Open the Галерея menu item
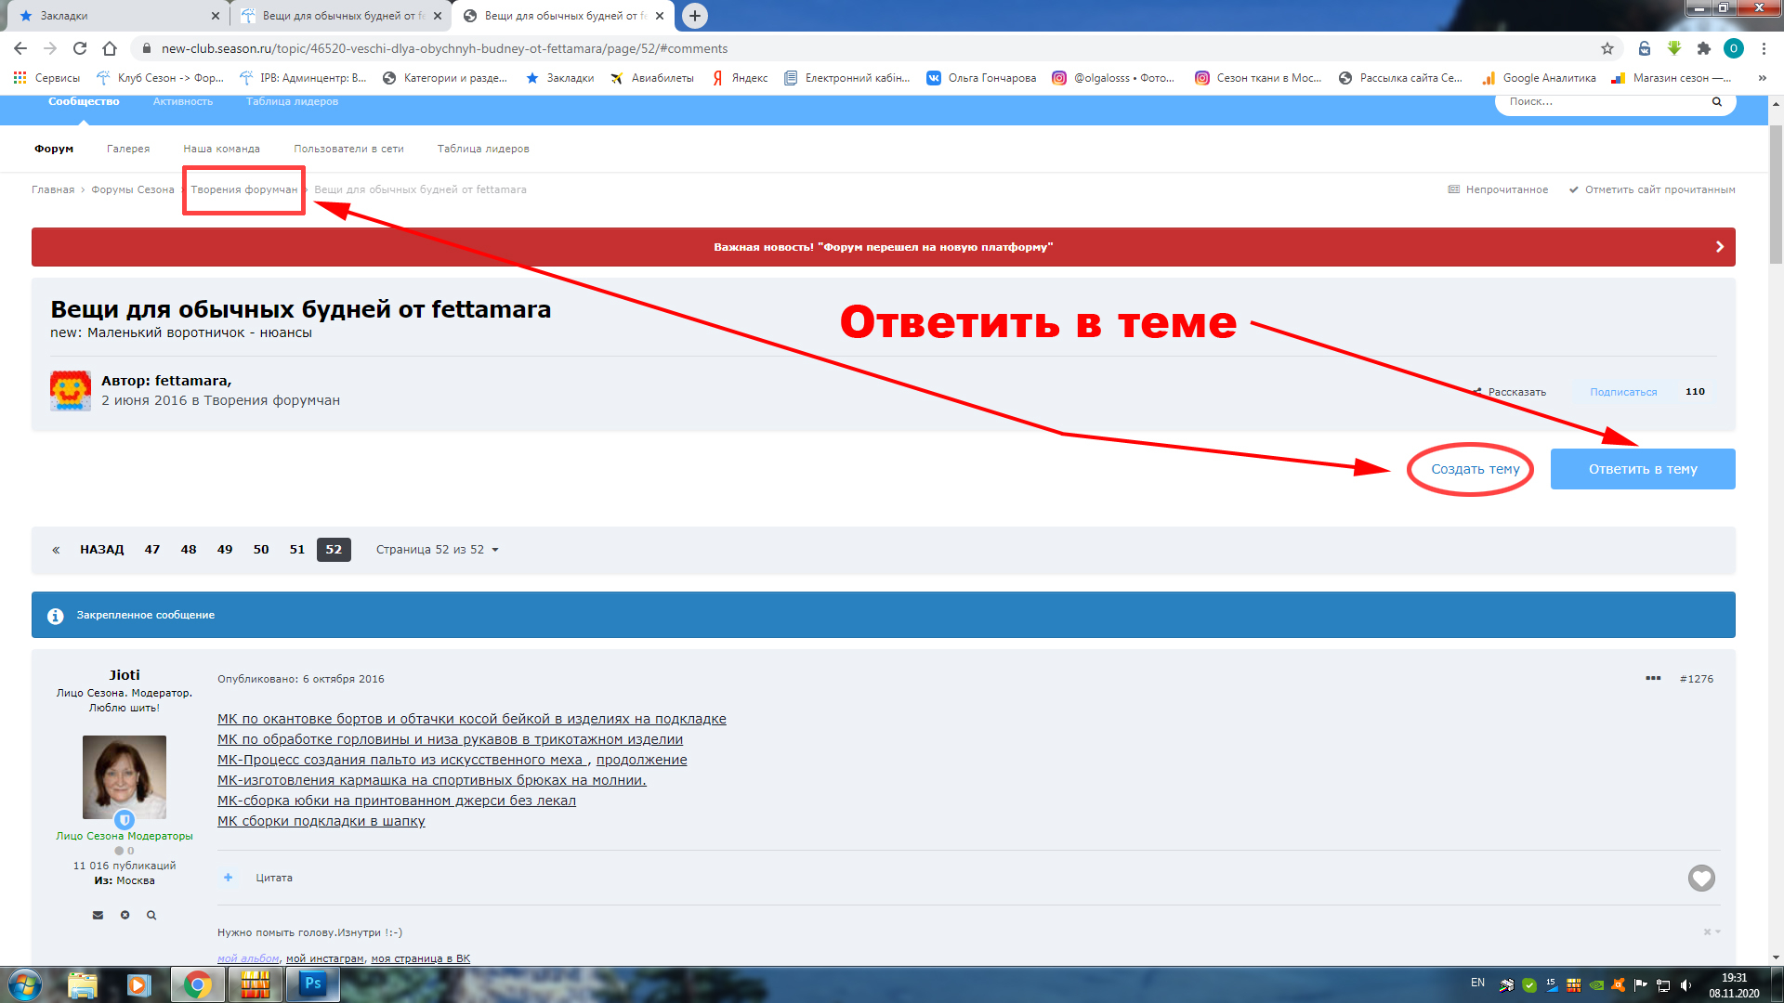Image resolution: width=1784 pixels, height=1003 pixels. [x=128, y=149]
